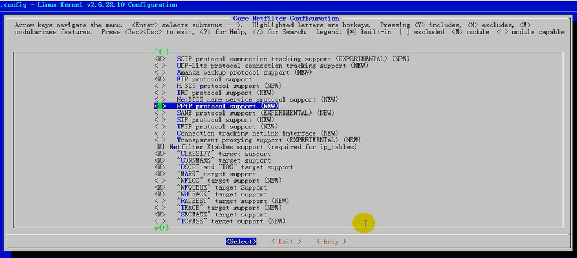Toggle FTP protocol support module option
This screenshot has height=258, width=577.
tap(203, 79)
